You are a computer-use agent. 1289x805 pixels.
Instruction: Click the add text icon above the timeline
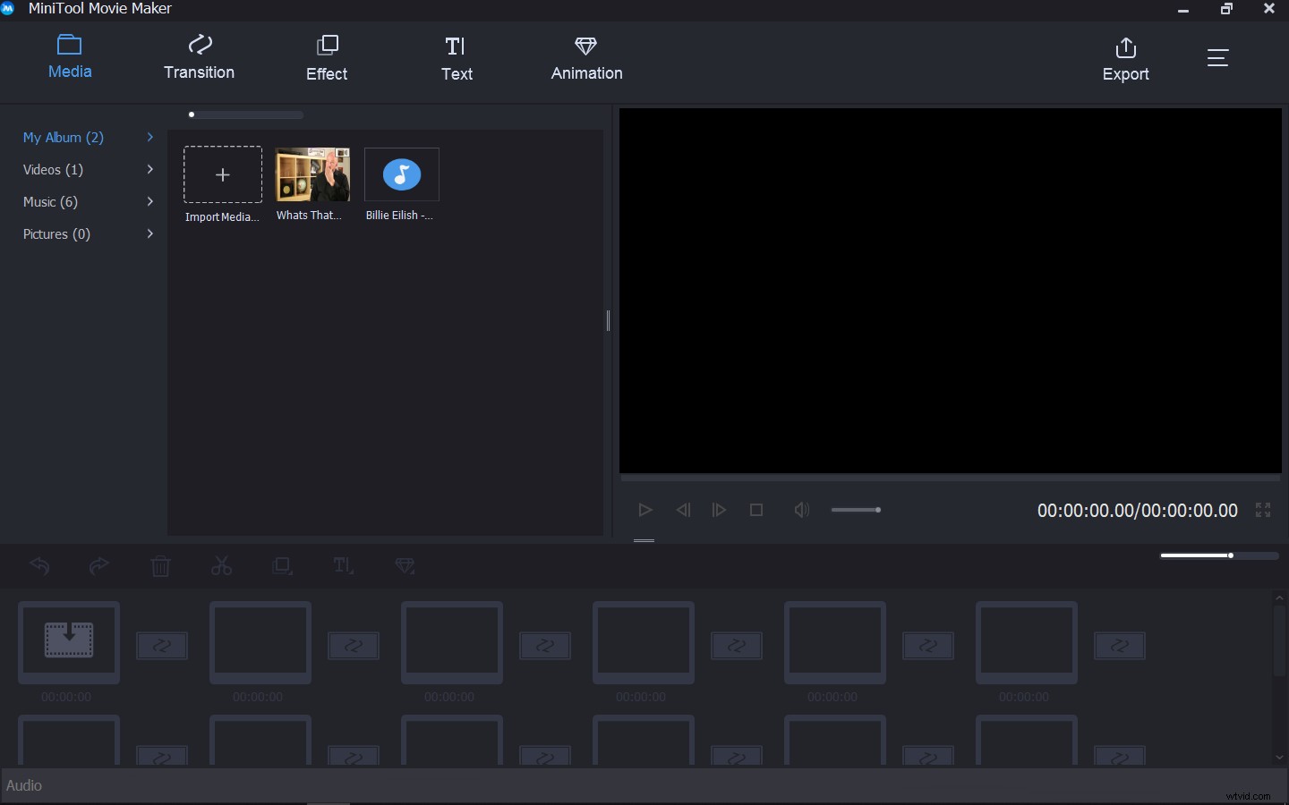click(343, 566)
